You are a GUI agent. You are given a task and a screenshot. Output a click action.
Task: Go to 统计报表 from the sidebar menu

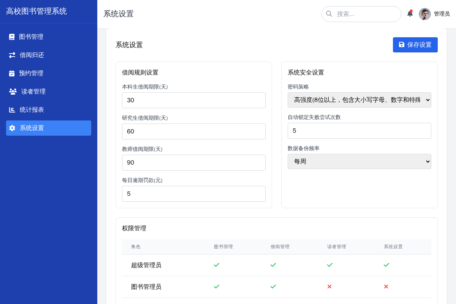32,109
